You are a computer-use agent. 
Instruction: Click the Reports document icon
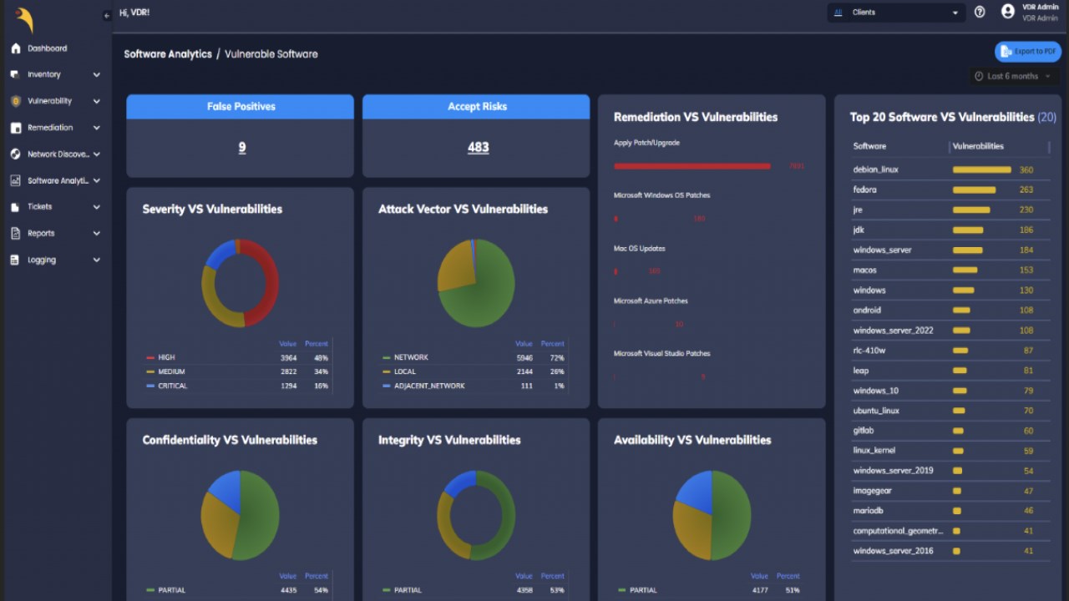tap(15, 234)
